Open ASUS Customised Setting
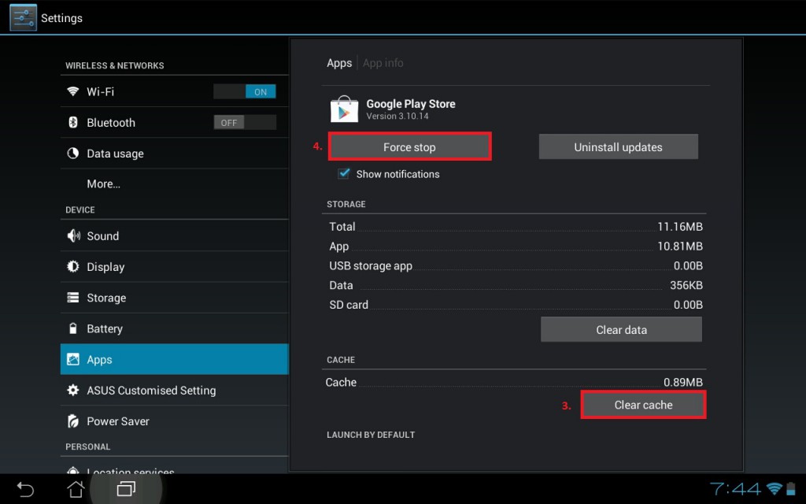Screen dimensions: 806x504 (x=174, y=390)
